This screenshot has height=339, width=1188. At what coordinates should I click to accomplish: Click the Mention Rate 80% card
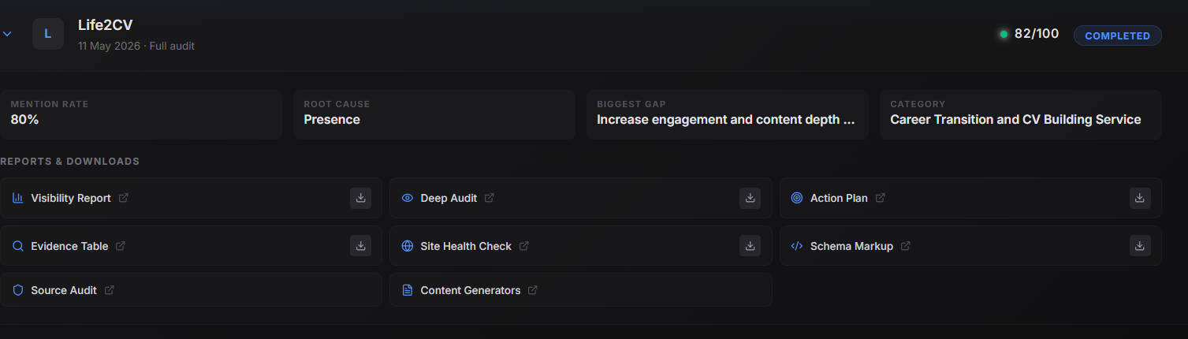(141, 114)
